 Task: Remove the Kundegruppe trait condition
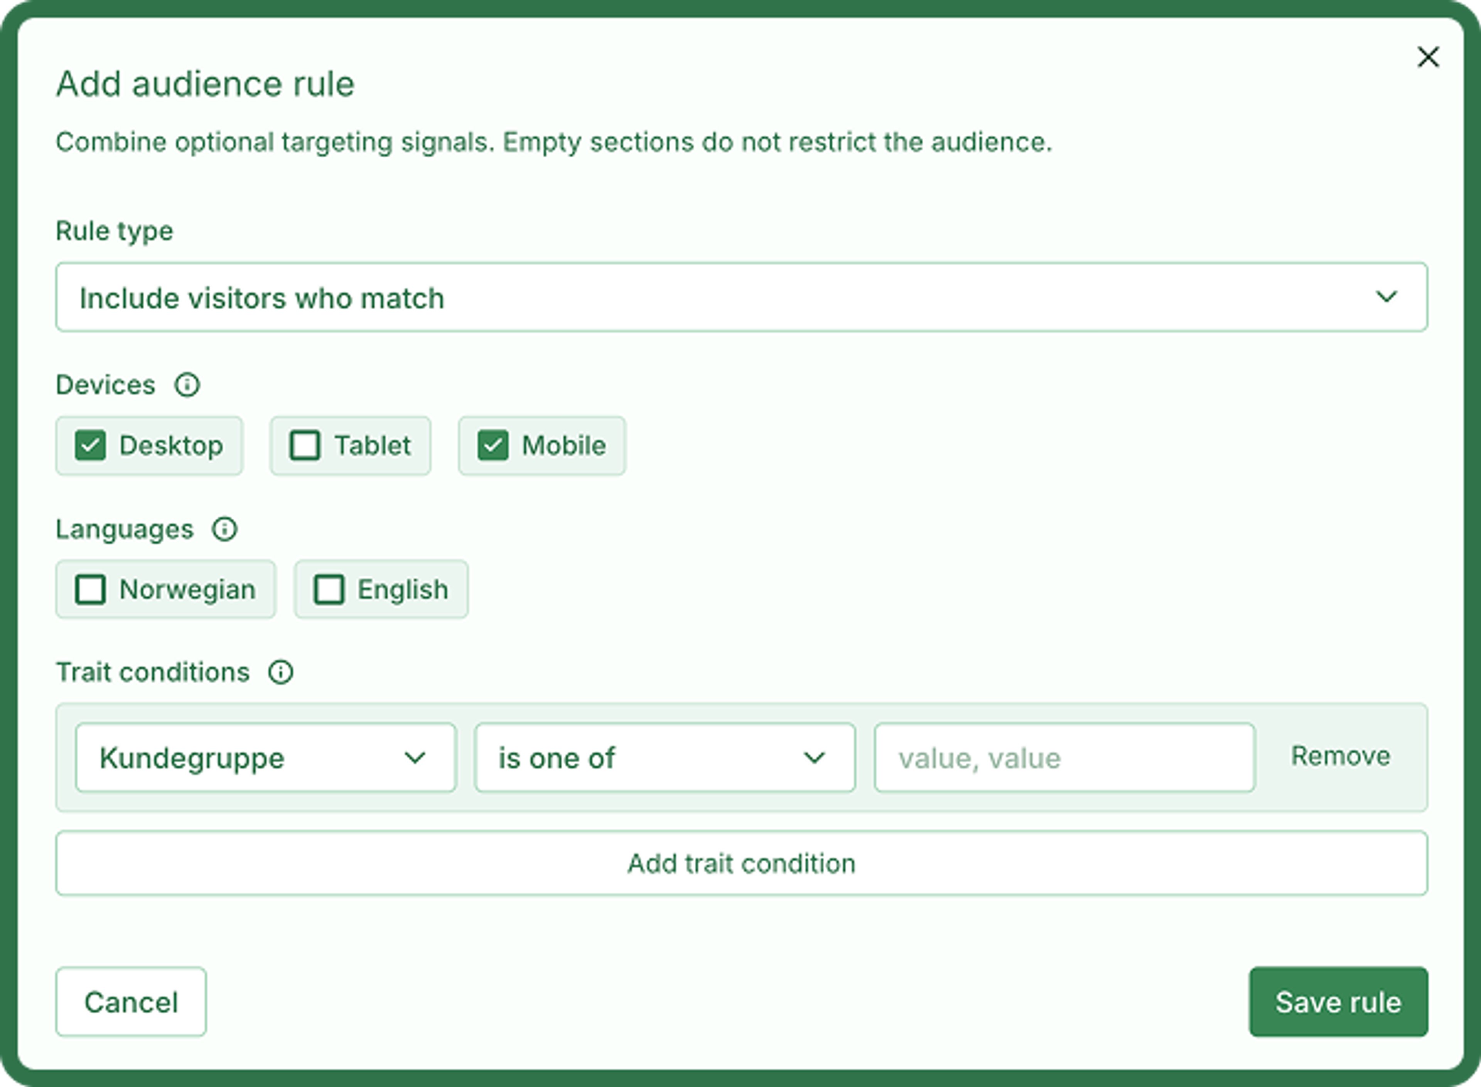pyautogui.click(x=1341, y=756)
